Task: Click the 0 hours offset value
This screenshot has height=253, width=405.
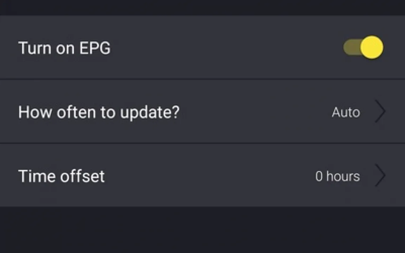Action: click(337, 176)
